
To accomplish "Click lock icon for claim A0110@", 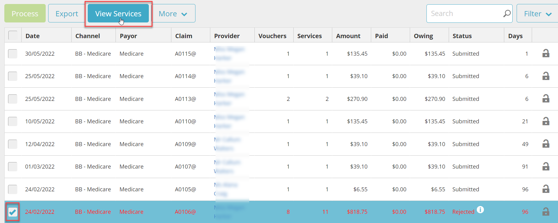I will 546,121.
